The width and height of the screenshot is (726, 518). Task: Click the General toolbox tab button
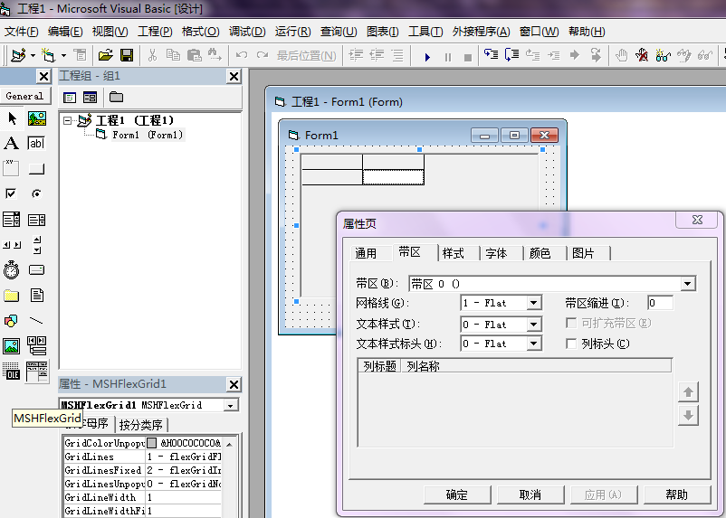pyautogui.click(x=24, y=96)
